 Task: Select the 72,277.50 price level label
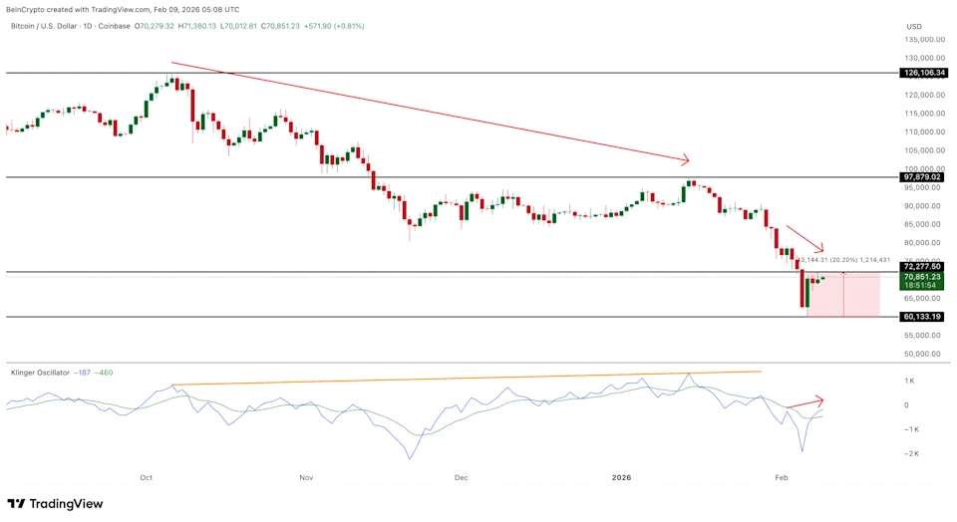point(921,267)
